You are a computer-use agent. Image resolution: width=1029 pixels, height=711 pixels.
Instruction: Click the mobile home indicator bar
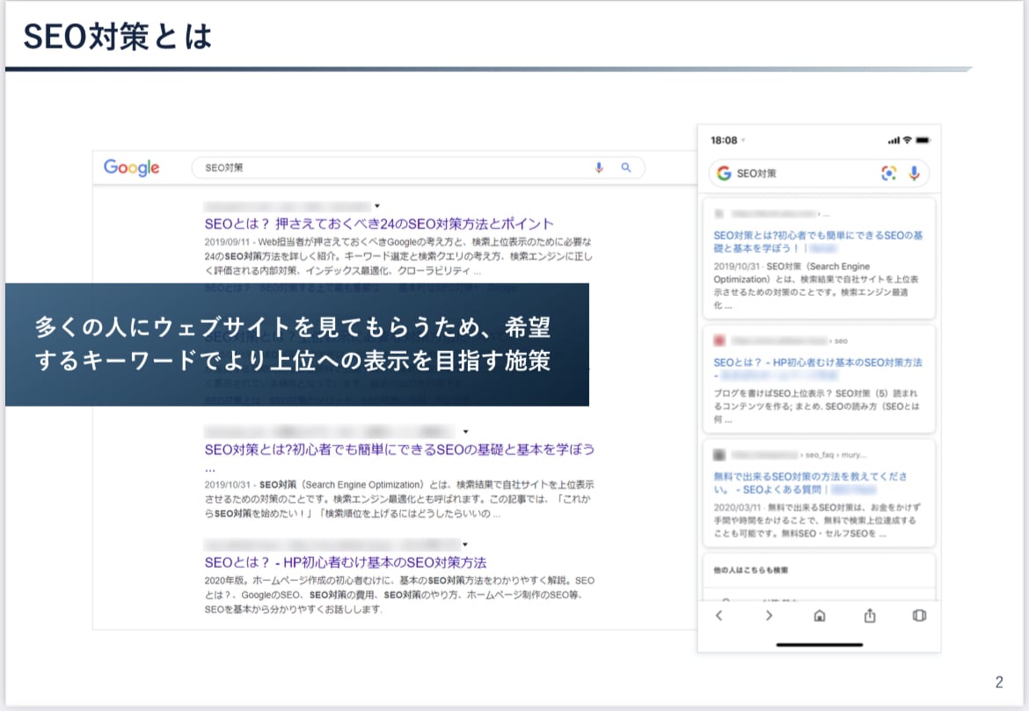point(819,645)
